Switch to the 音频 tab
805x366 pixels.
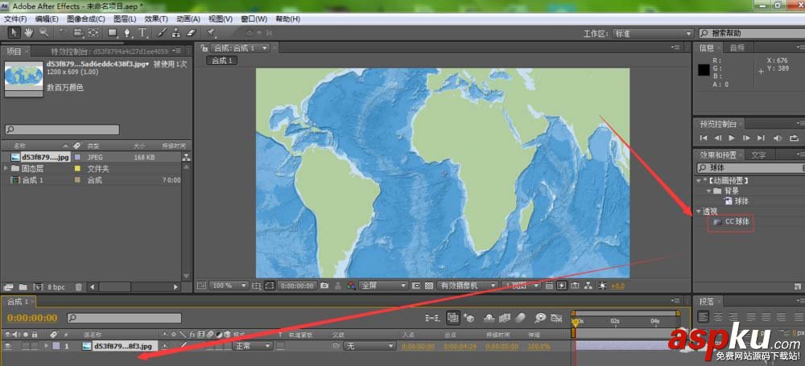737,47
